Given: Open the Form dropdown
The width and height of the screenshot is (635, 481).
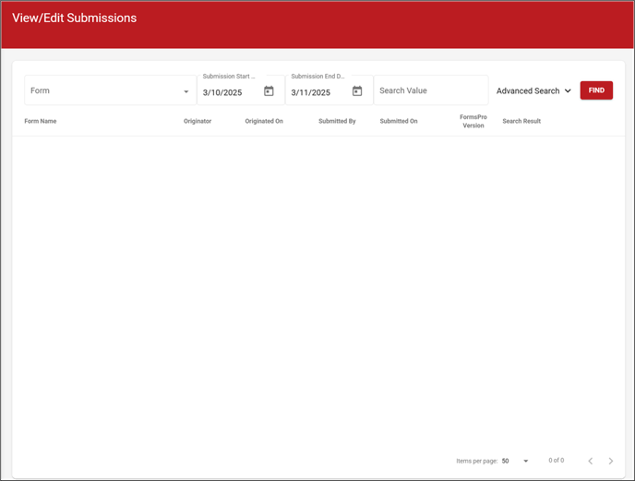Looking at the screenshot, I should pyautogui.click(x=110, y=90).
